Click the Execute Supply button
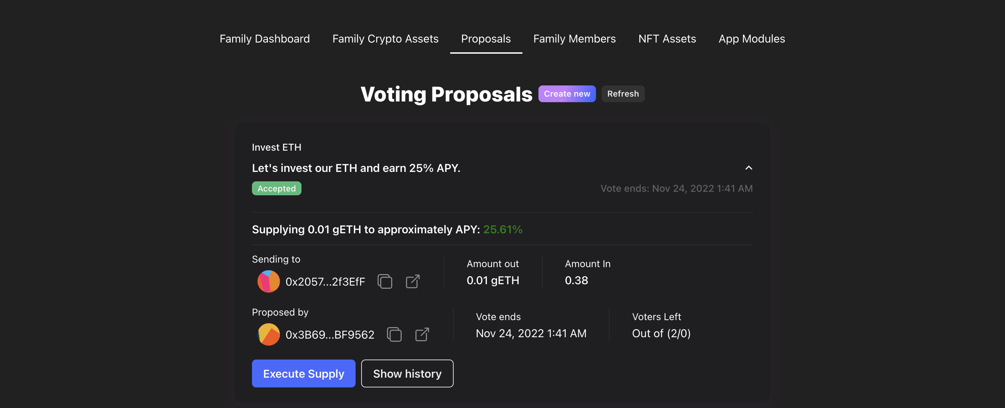This screenshot has width=1005, height=408. click(304, 373)
